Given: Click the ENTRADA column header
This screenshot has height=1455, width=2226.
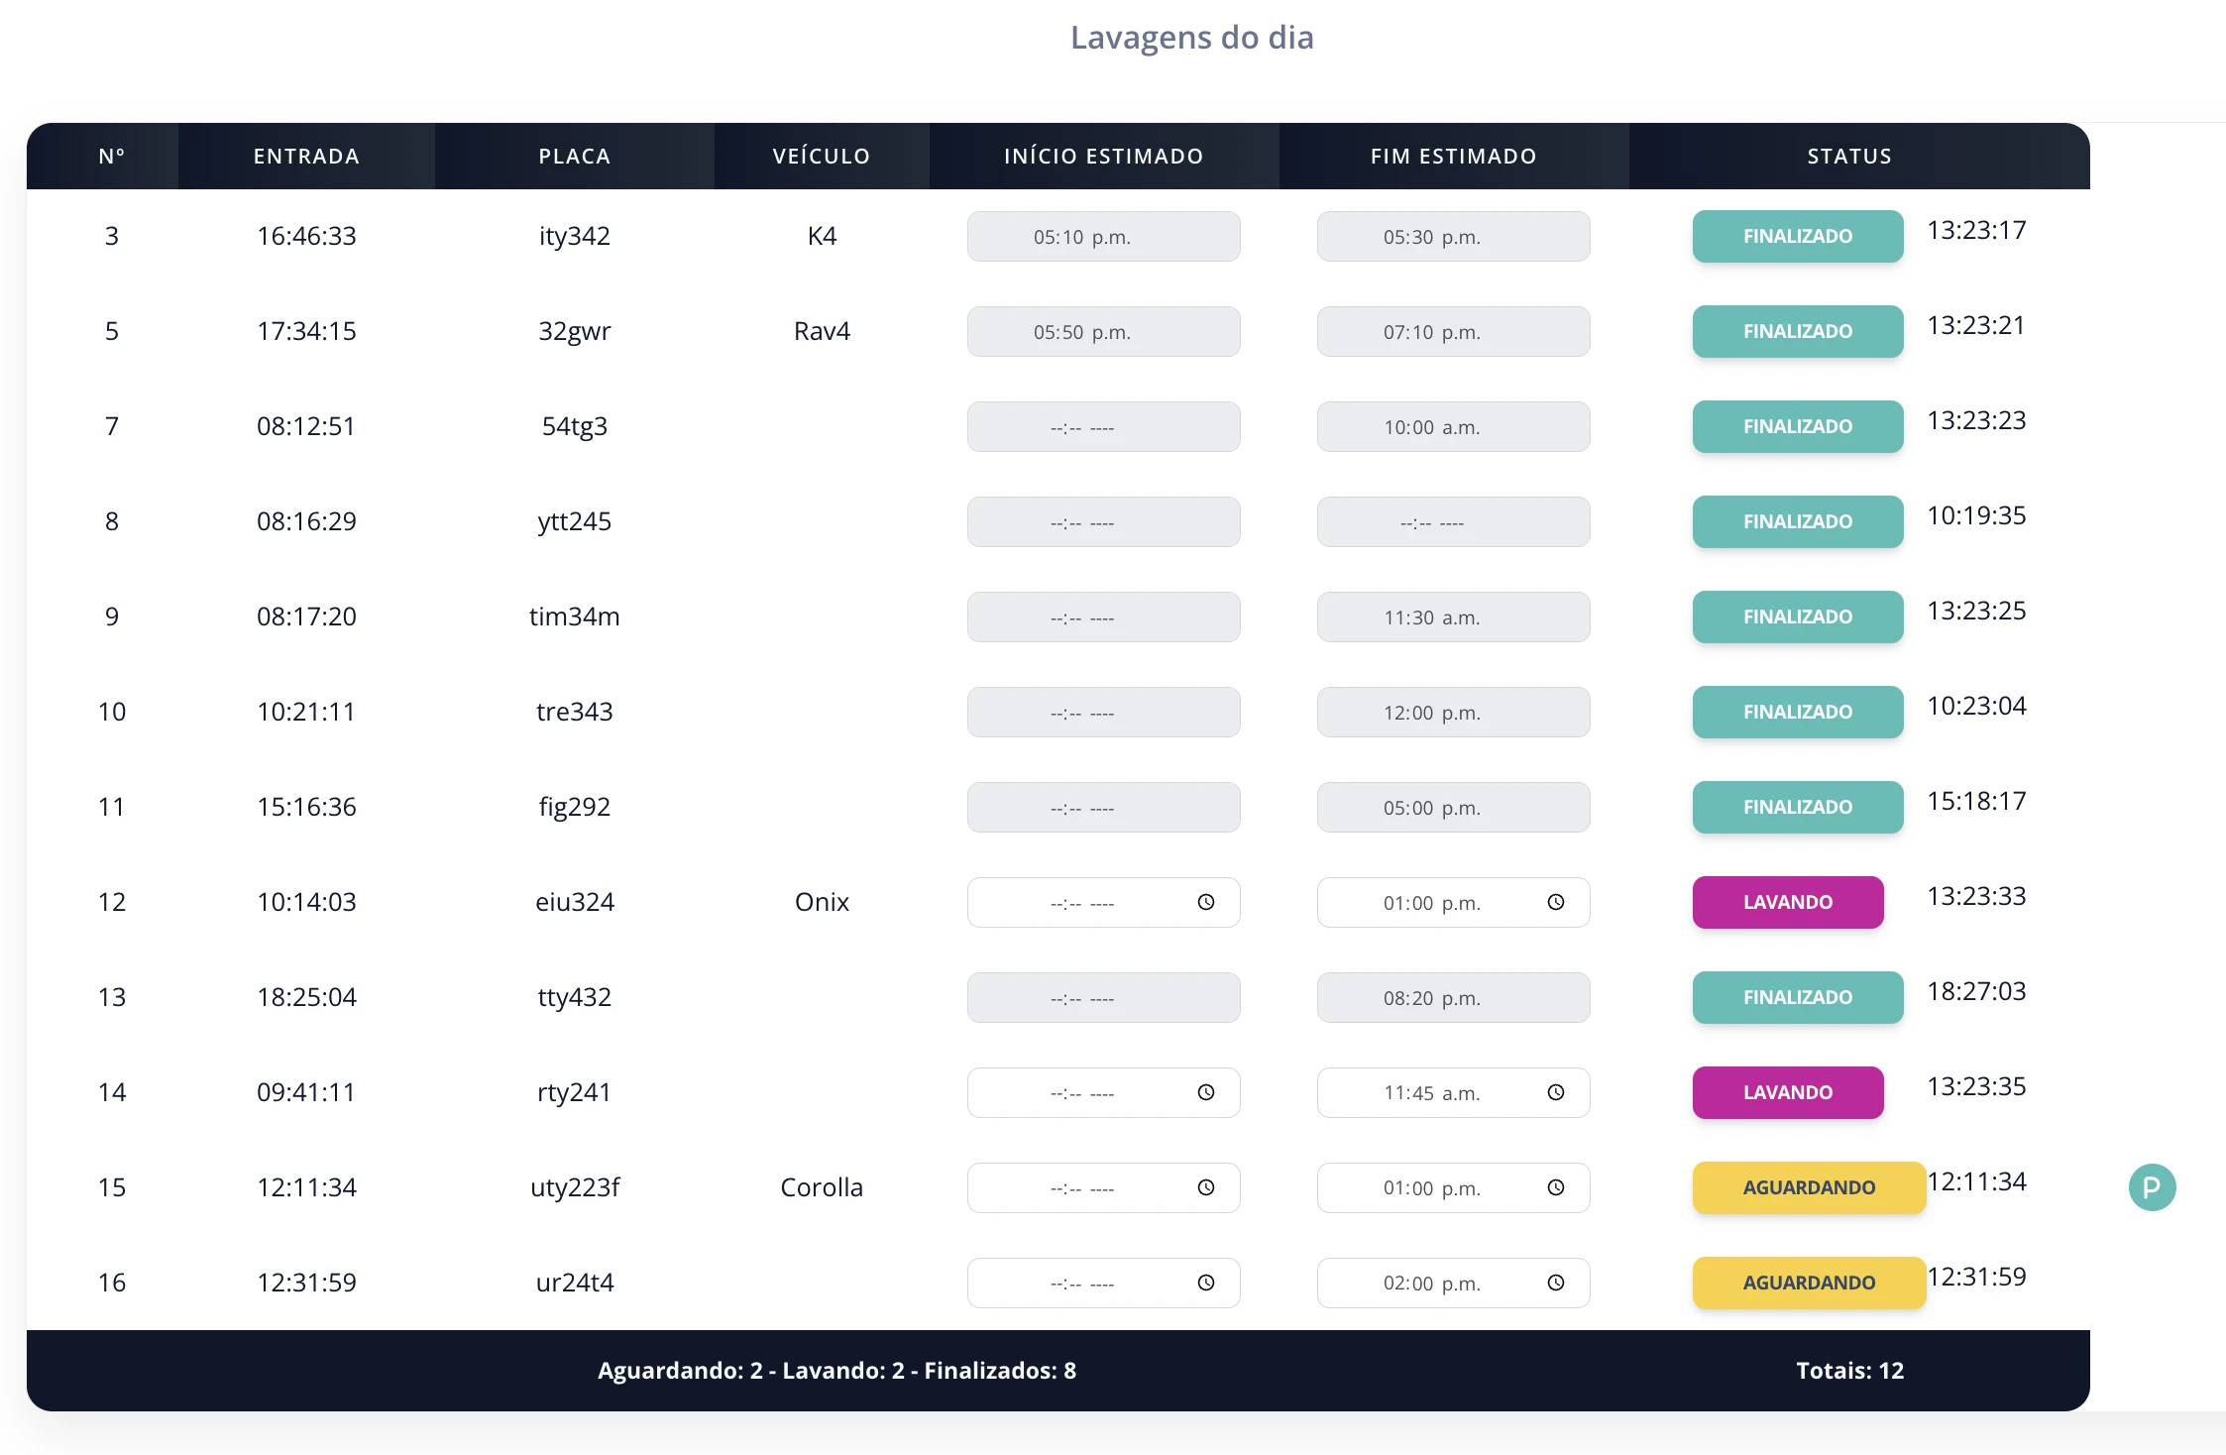Looking at the screenshot, I should 306,156.
